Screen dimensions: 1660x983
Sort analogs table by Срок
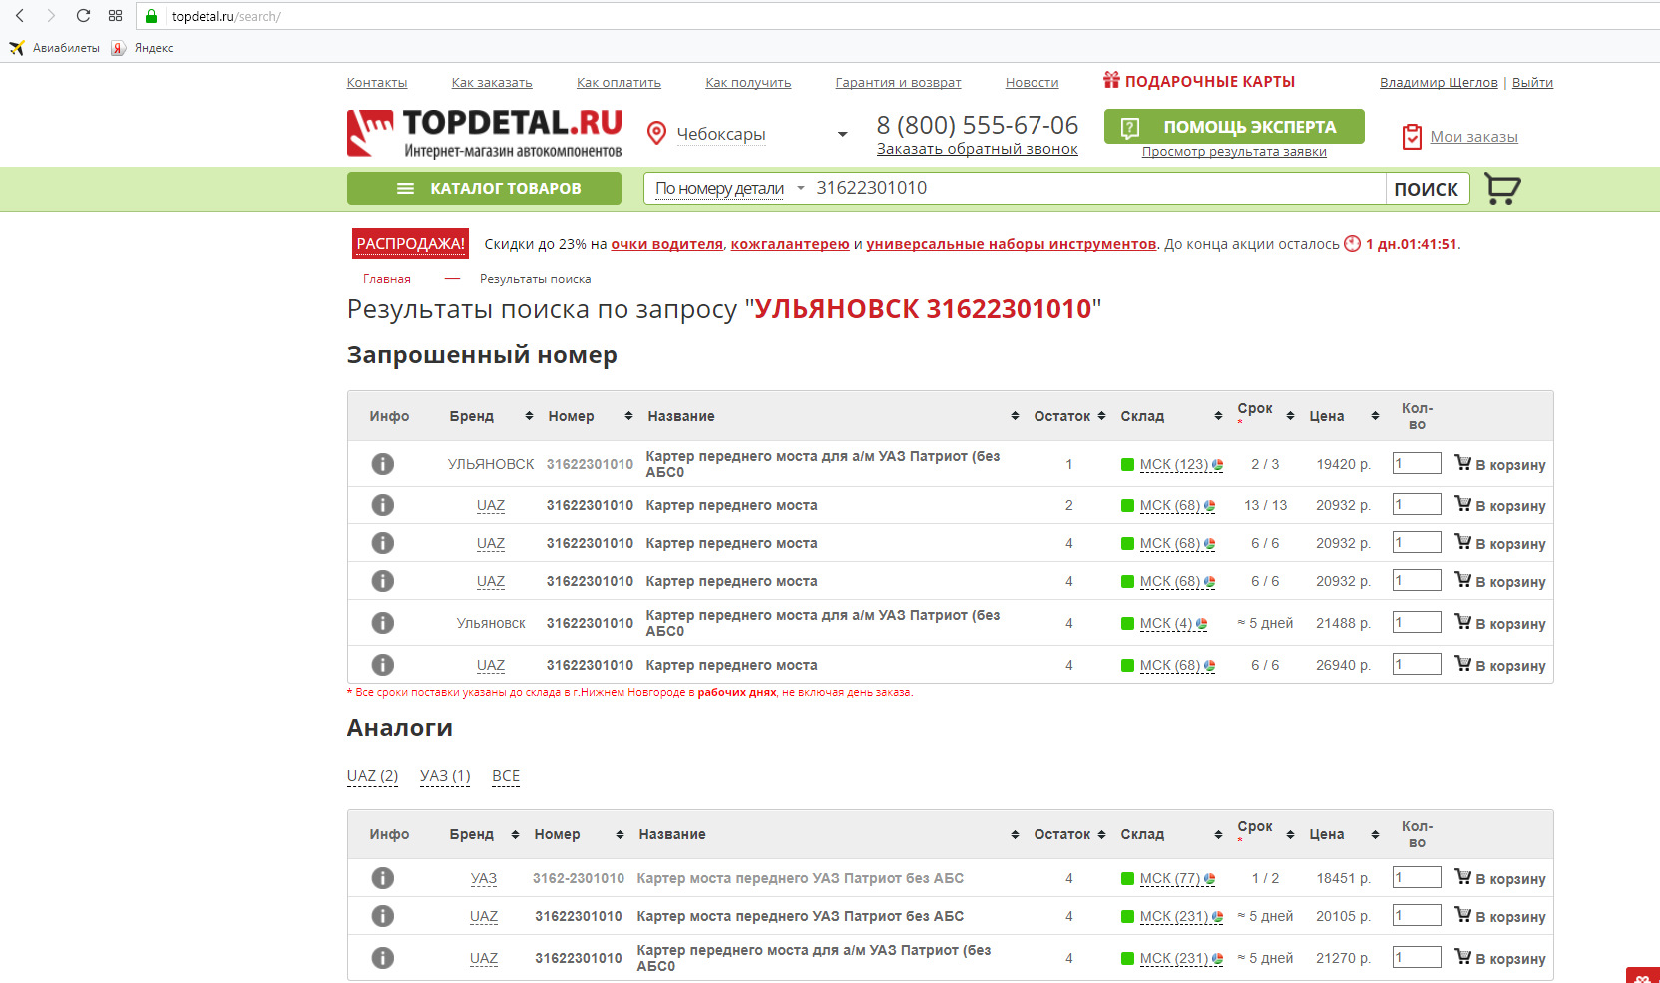(1290, 834)
